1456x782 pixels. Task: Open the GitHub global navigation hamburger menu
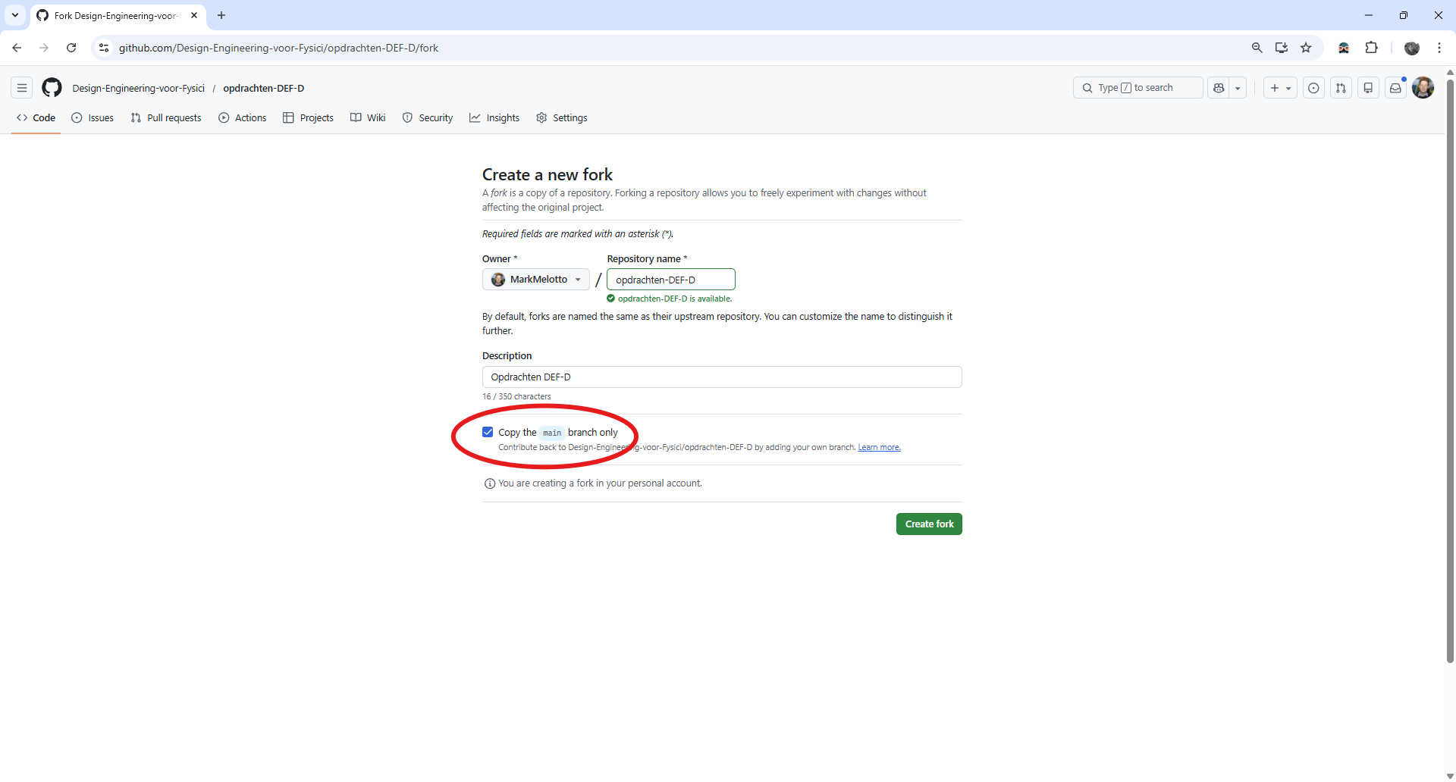[22, 88]
